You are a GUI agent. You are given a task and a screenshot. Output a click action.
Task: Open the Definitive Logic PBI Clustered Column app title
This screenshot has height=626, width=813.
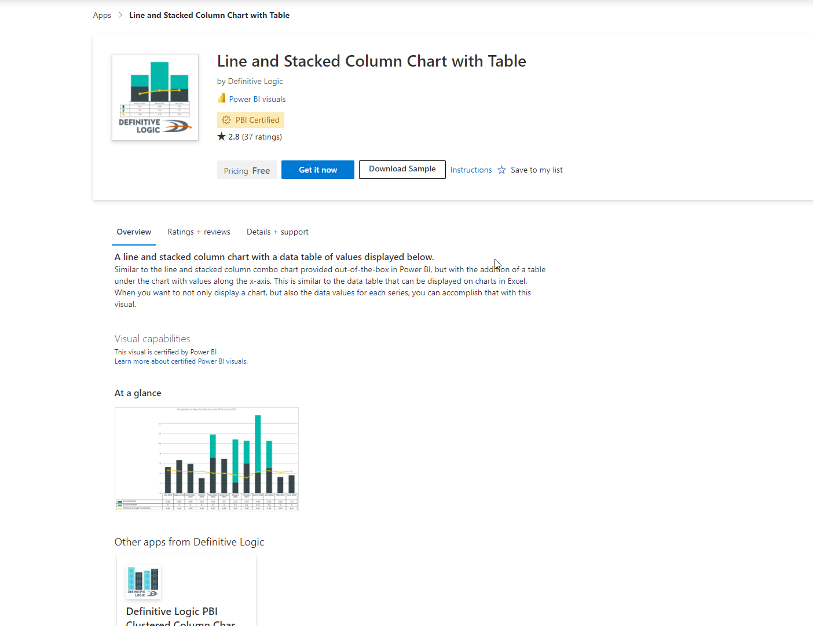pyautogui.click(x=181, y=617)
